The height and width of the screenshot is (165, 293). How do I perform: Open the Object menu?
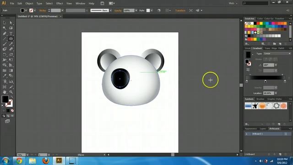(29, 3)
